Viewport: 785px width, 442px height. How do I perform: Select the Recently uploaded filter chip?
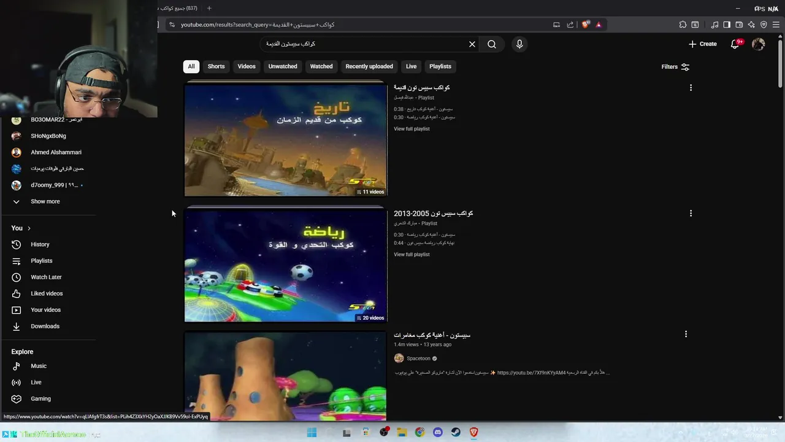pos(369,66)
